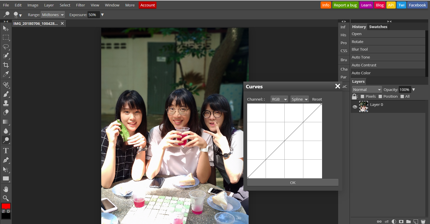Select the Zoom magnifier tool

[6, 198]
